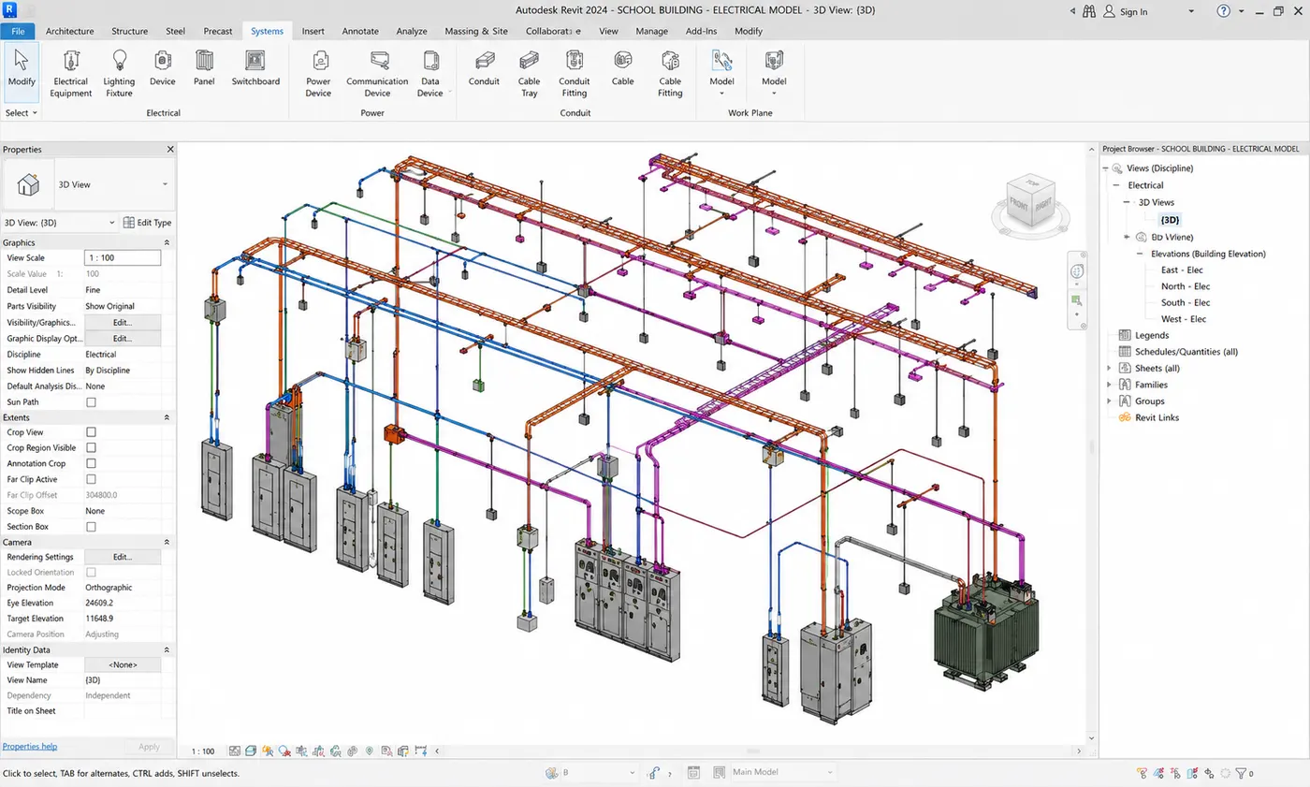Viewport: 1310px width, 787px height.
Task: Click the View Name {3D} field
Action: 122,680
